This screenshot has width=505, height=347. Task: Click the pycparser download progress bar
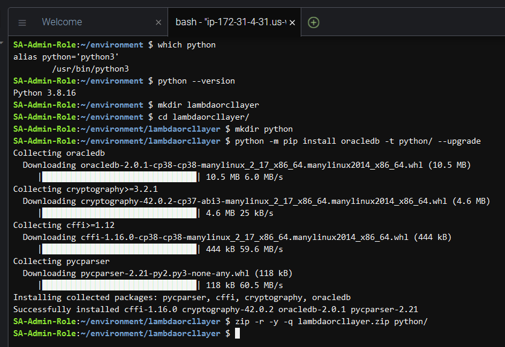119,285
